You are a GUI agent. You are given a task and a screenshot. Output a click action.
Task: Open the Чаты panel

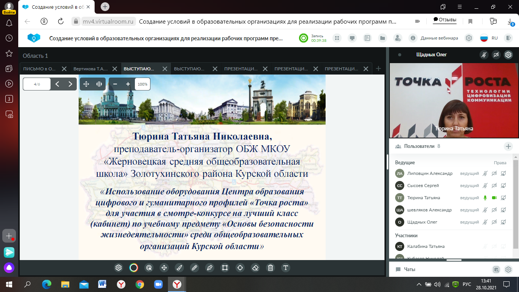[410, 269]
